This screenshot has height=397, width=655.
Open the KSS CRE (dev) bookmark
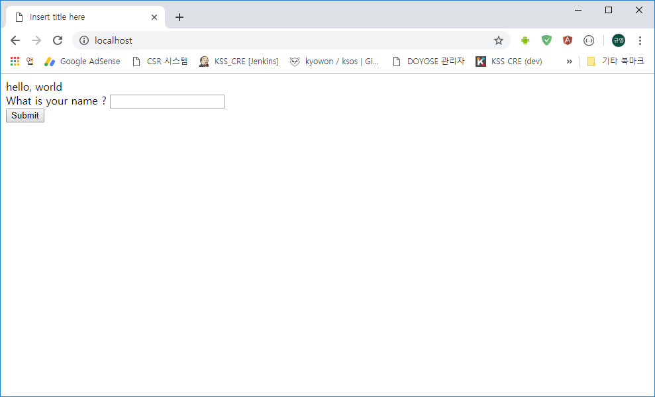click(x=509, y=62)
